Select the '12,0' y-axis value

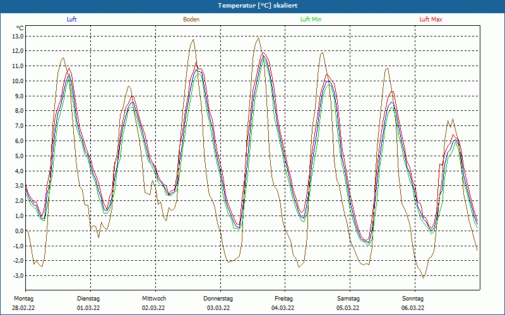(18, 51)
